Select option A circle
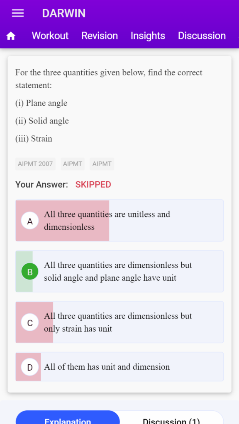Screen dimensions: 239x424 [30, 221]
